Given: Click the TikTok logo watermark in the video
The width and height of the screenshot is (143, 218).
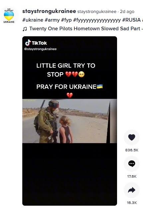Looking at the screenshot, I should (36, 43).
